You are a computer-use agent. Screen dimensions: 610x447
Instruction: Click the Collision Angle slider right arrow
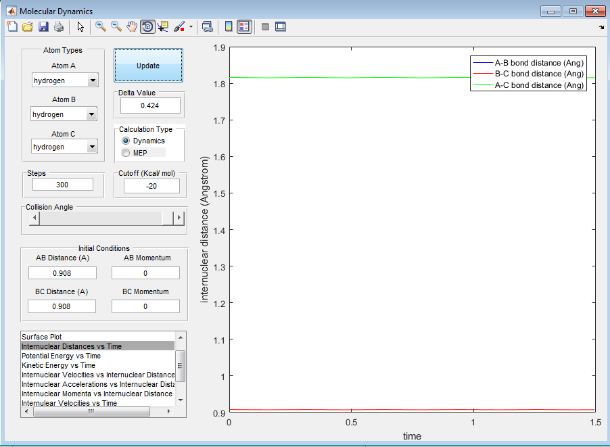point(179,218)
